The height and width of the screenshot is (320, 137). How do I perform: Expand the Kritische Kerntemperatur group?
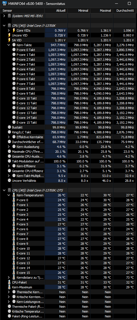coord(9,297)
